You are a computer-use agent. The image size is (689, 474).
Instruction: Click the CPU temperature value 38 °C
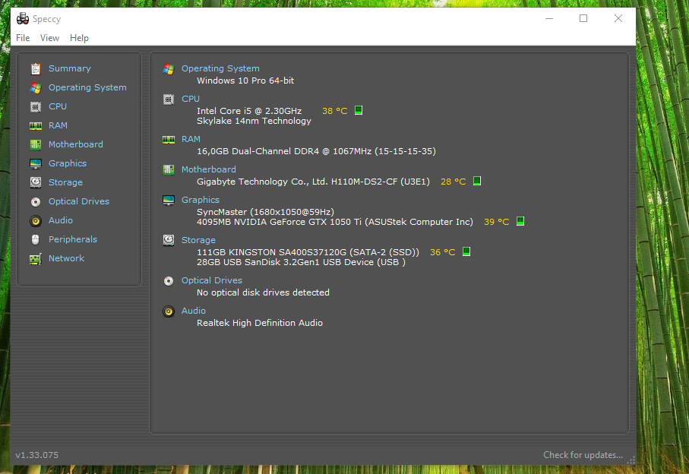[x=334, y=111]
